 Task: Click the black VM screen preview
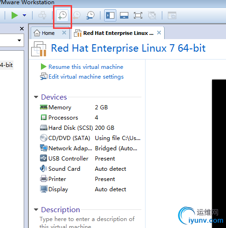click(x=219, y=154)
